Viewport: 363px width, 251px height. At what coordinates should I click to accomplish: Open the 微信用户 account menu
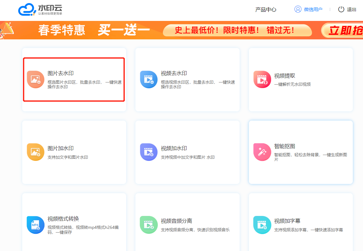(313, 10)
